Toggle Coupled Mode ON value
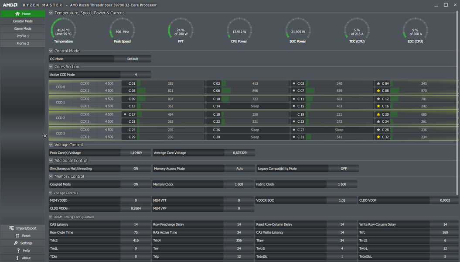 (x=136, y=184)
